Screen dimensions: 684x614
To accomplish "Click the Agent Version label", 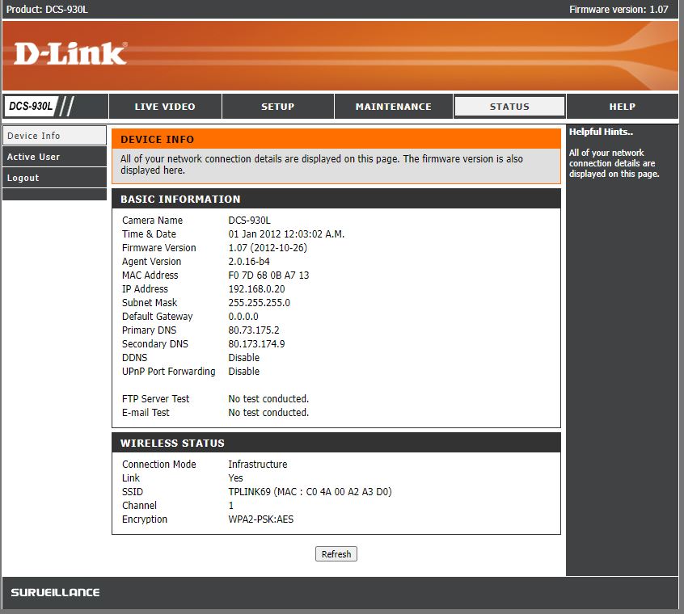I will point(152,262).
